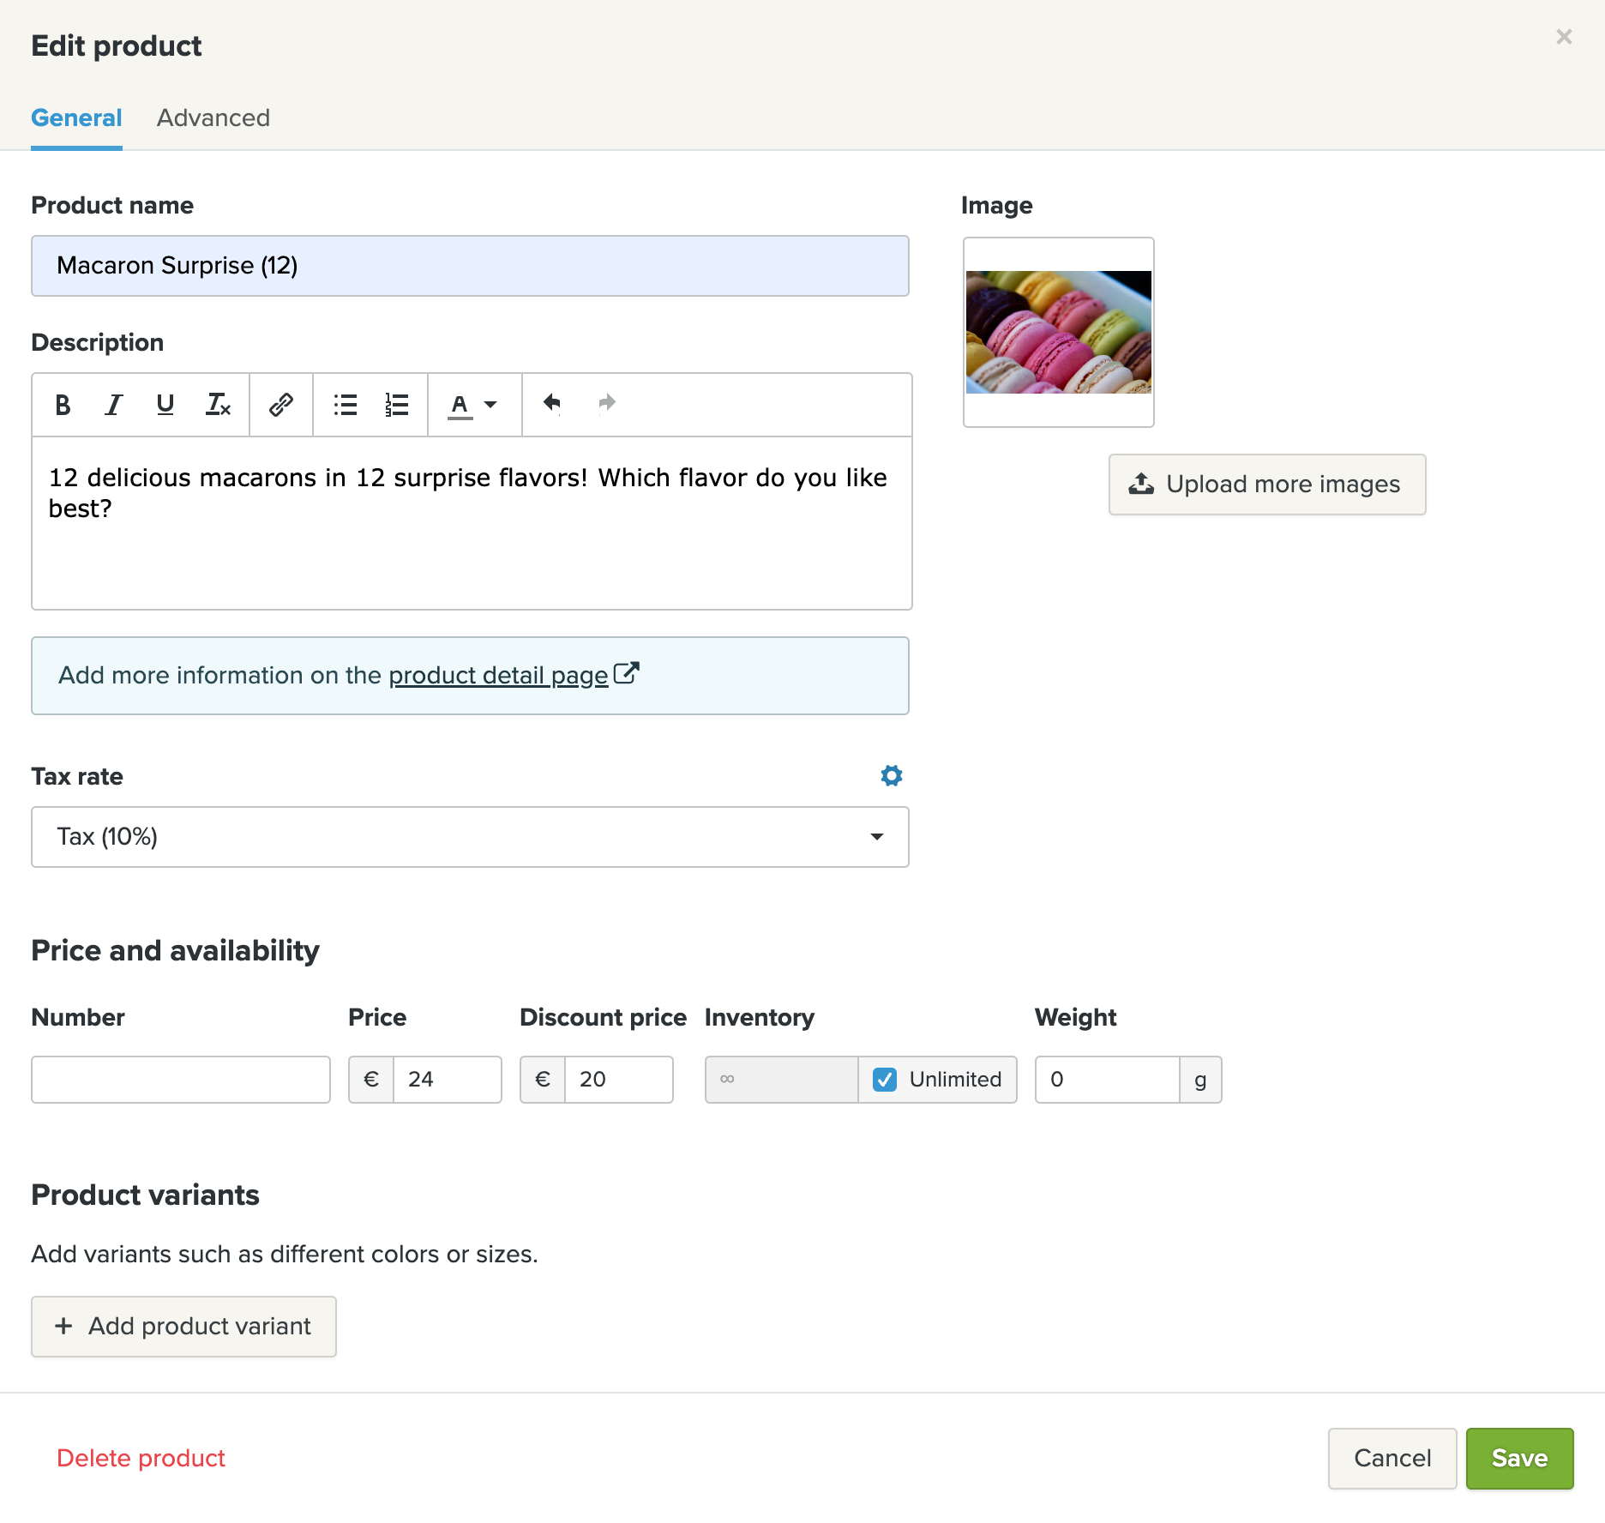The height and width of the screenshot is (1523, 1605).
Task: Click Upload more images
Action: pos(1267,485)
